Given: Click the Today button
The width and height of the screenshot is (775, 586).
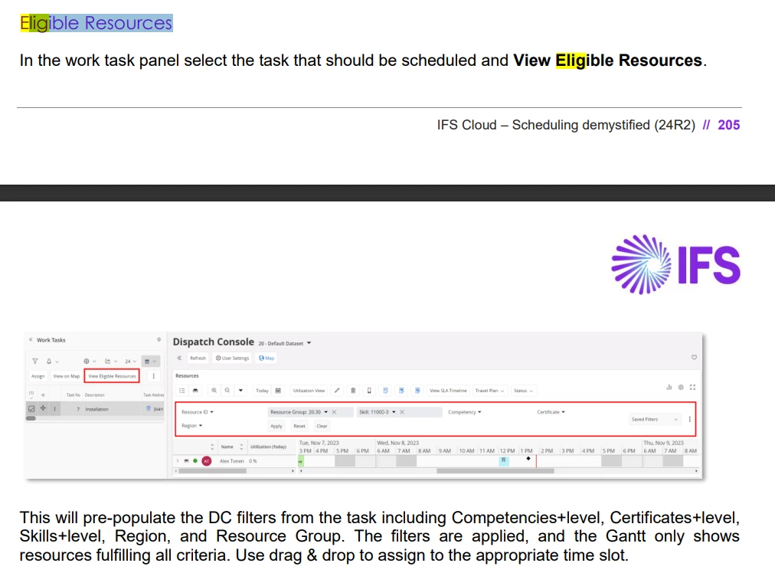Looking at the screenshot, I should pos(262,390).
